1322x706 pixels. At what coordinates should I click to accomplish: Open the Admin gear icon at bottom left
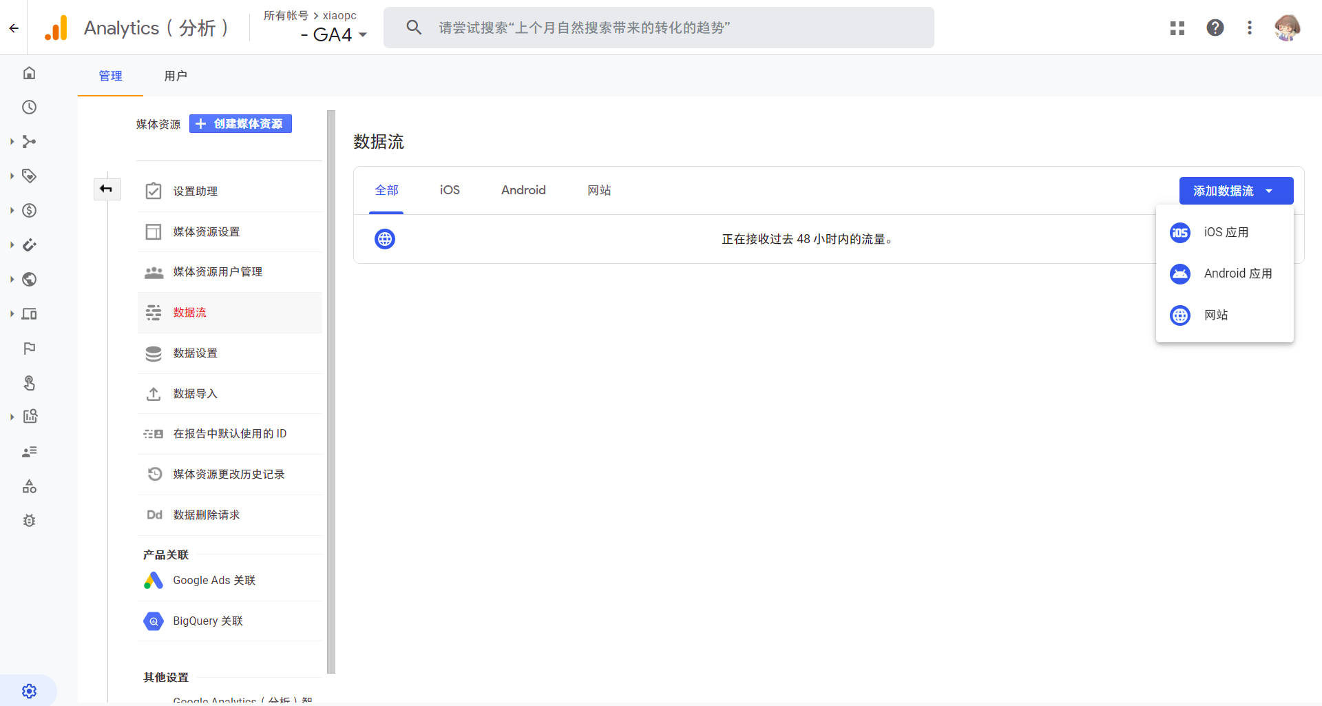(x=29, y=691)
